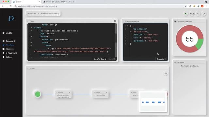
Task: Switch to the Direktiv browser tab
Action: (26, 2)
